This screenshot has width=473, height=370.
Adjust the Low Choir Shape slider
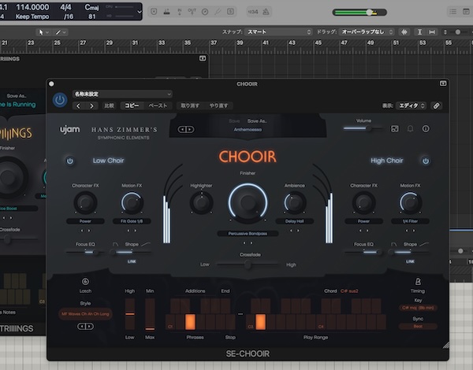[x=132, y=252]
